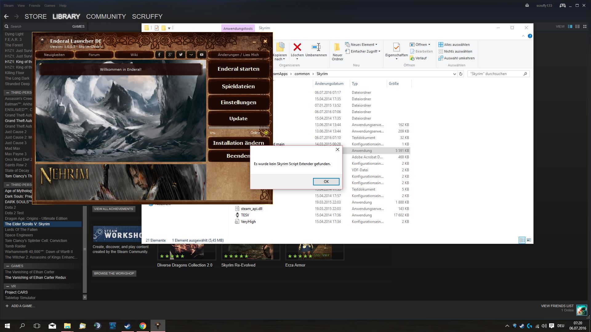Screen dimensions: 591x332
Task: Click the Umbenennen rename icon
Action: click(x=316, y=47)
